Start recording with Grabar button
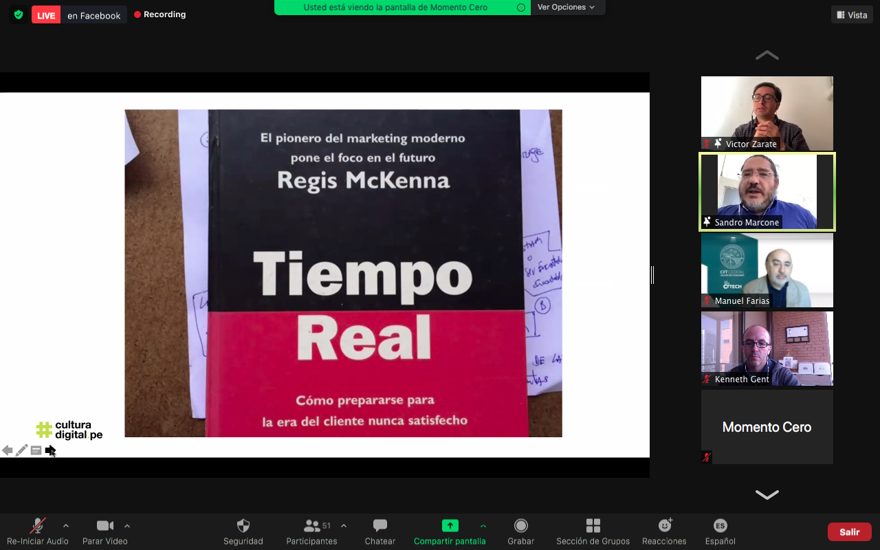Viewport: 880px width, 550px height. click(521, 527)
